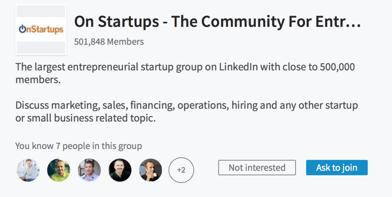The width and height of the screenshot is (392, 197).
Task: Click the avatar of man holding a cup
Action: pyautogui.click(x=150, y=170)
